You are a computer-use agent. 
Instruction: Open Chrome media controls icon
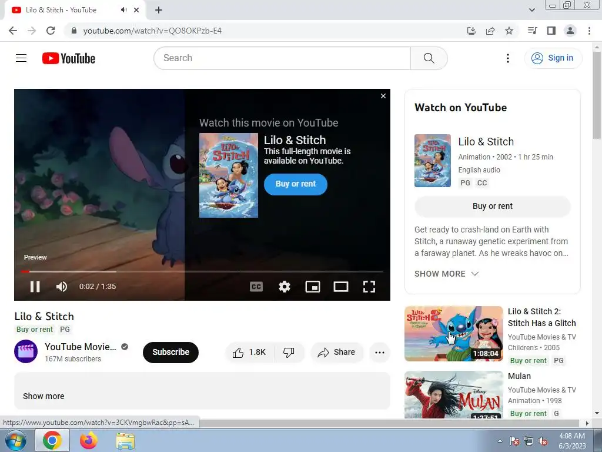(x=532, y=31)
